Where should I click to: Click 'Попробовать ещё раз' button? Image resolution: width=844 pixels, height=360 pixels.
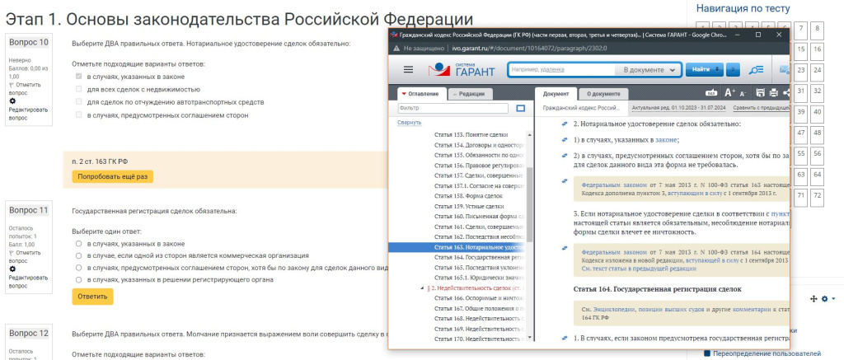tap(112, 176)
